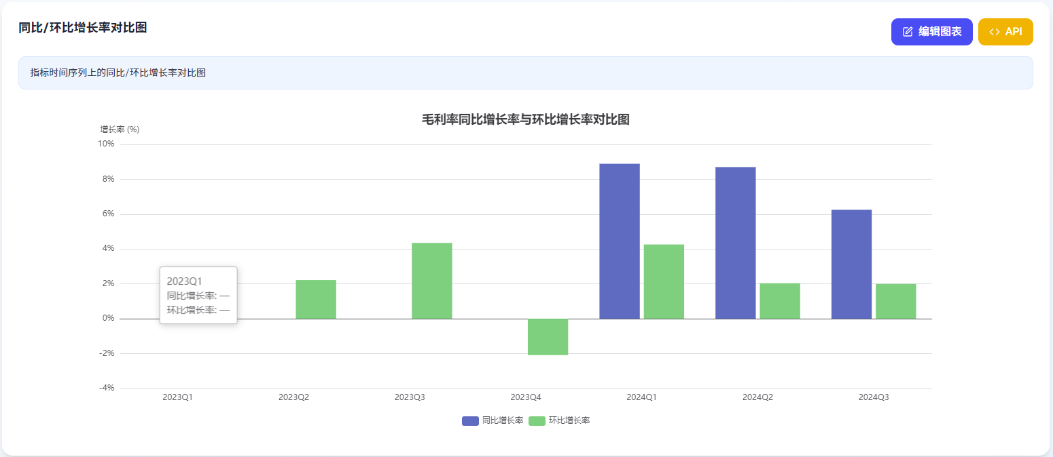This screenshot has height=457, width=1053.
Task: Select the 2023Q3 green 环比 bar
Action: [432, 281]
